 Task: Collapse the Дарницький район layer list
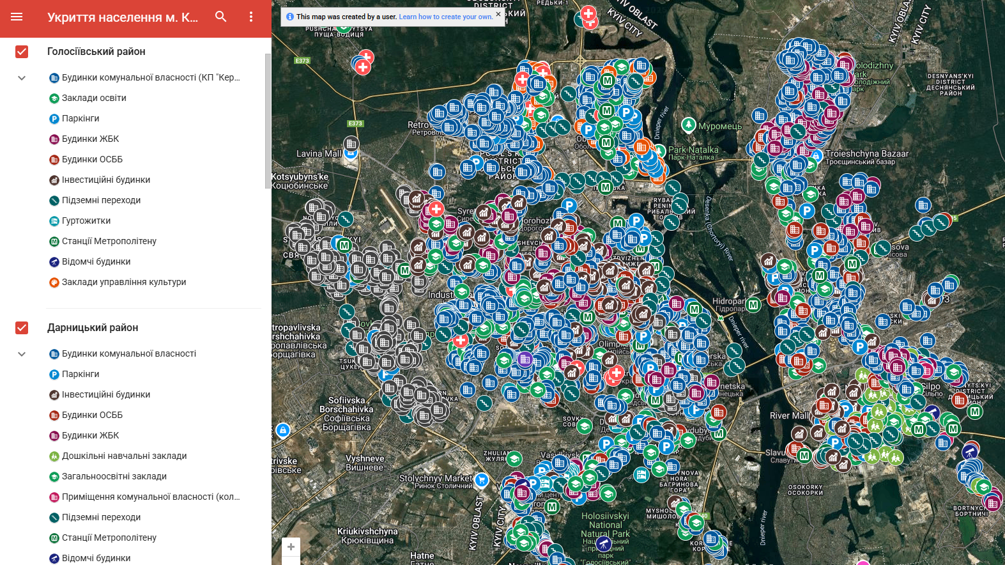pos(22,354)
